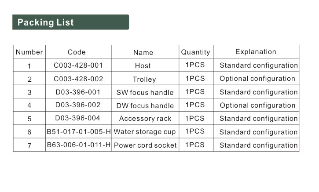Screen dimensions: 319x192
Task: Select the DW focus handle cell
Action: coord(145,106)
